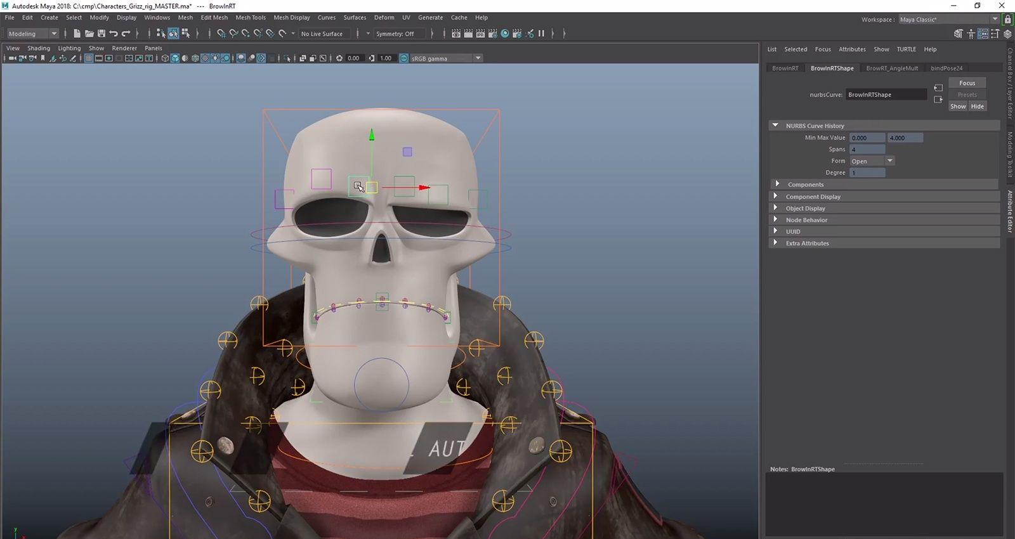The height and width of the screenshot is (539, 1015).
Task: Click the Redo arrow icon
Action: 126,34
